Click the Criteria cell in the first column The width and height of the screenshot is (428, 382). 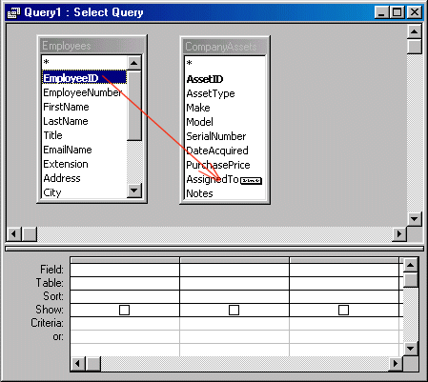(125, 323)
